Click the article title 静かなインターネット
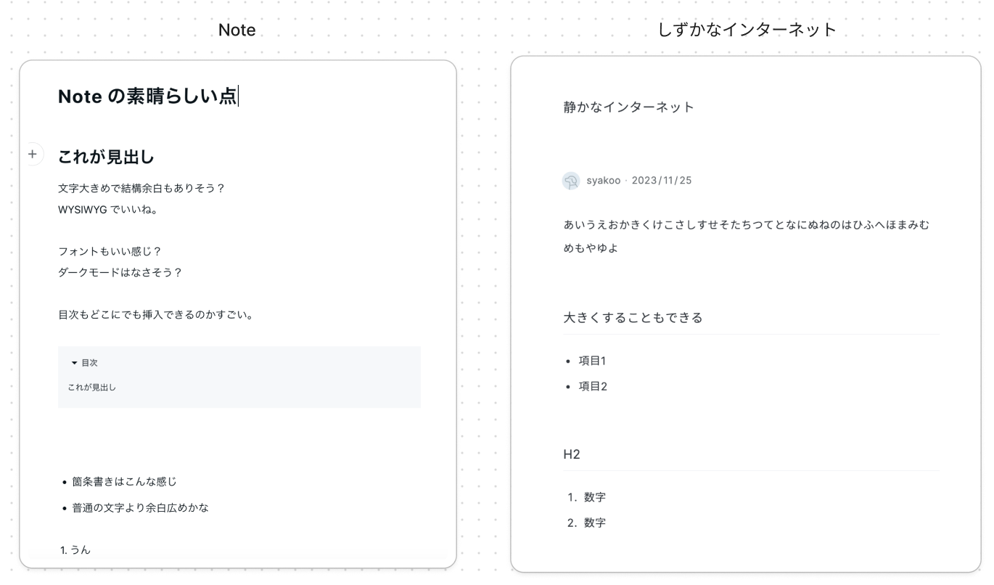The image size is (994, 585). [628, 106]
